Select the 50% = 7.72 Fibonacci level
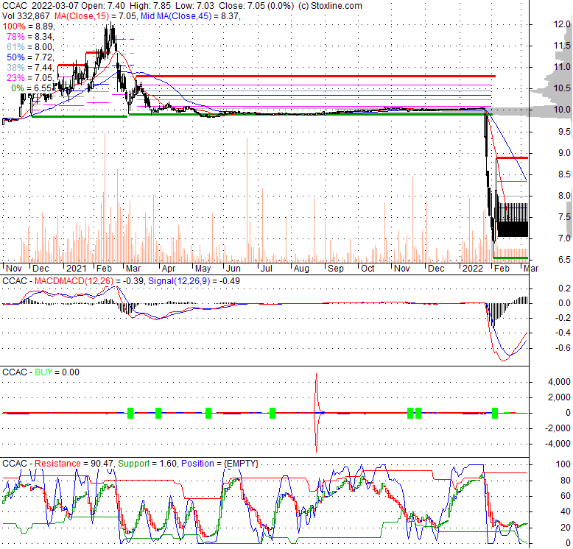 click(x=30, y=57)
